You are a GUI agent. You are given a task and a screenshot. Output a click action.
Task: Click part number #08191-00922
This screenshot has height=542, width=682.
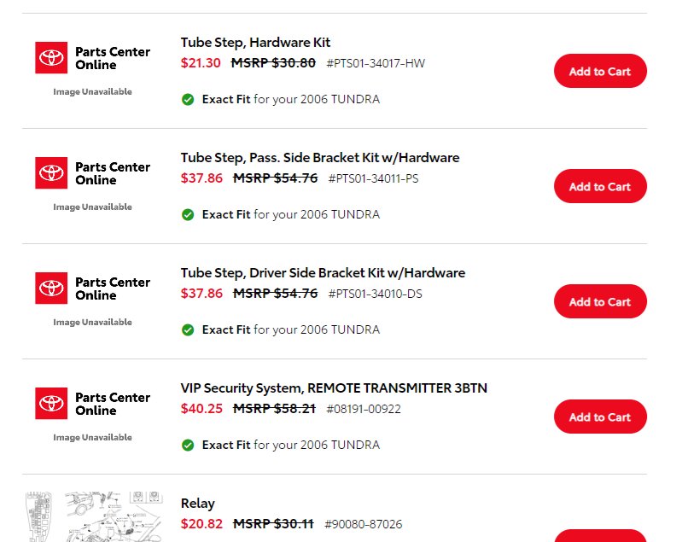tap(363, 410)
